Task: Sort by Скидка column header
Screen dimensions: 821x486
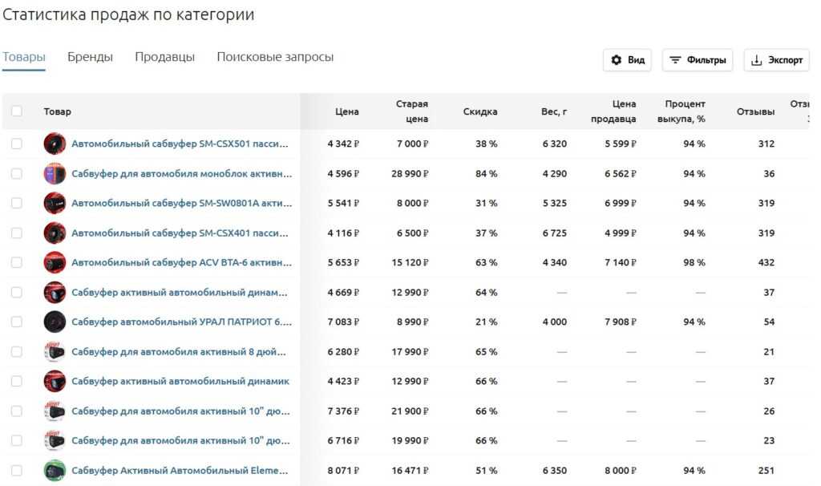Action: (479, 111)
